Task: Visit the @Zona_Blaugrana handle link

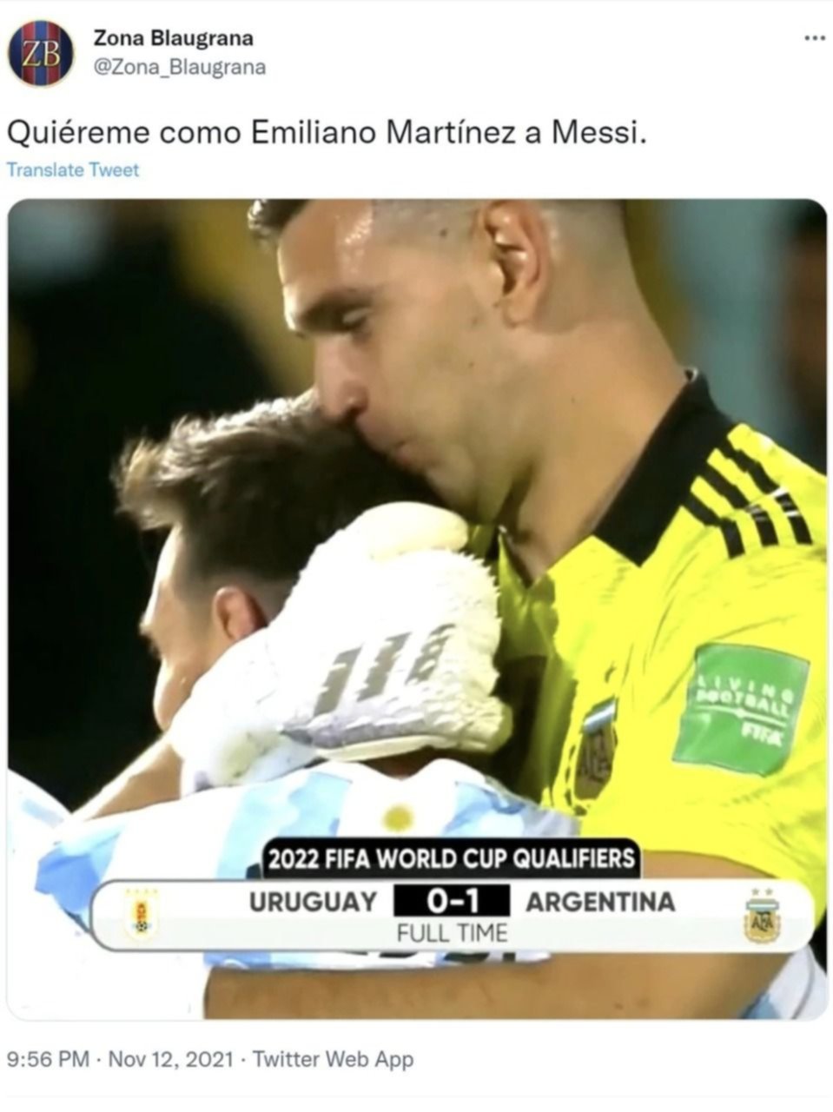Action: (179, 68)
